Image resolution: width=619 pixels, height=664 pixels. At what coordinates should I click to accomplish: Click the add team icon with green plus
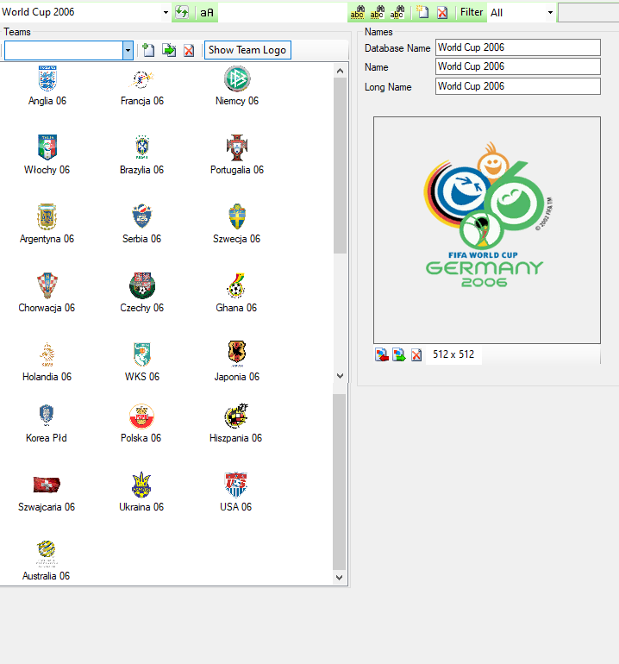click(147, 50)
